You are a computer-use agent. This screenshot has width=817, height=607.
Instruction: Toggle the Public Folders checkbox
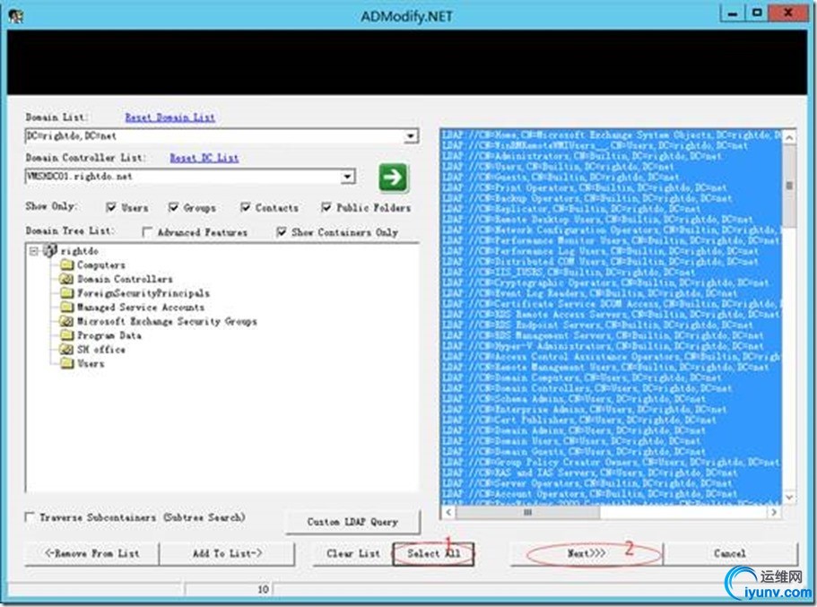click(x=326, y=207)
